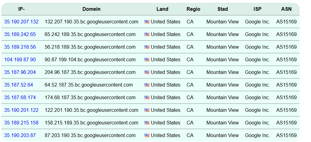
Task: Open IP link 35.187.68.174
Action: pyautogui.click(x=20, y=97)
